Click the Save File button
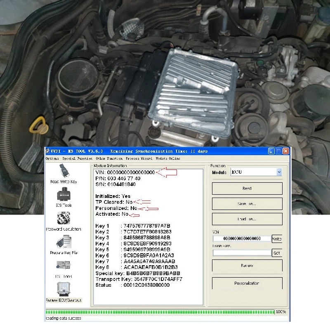 click(x=247, y=204)
